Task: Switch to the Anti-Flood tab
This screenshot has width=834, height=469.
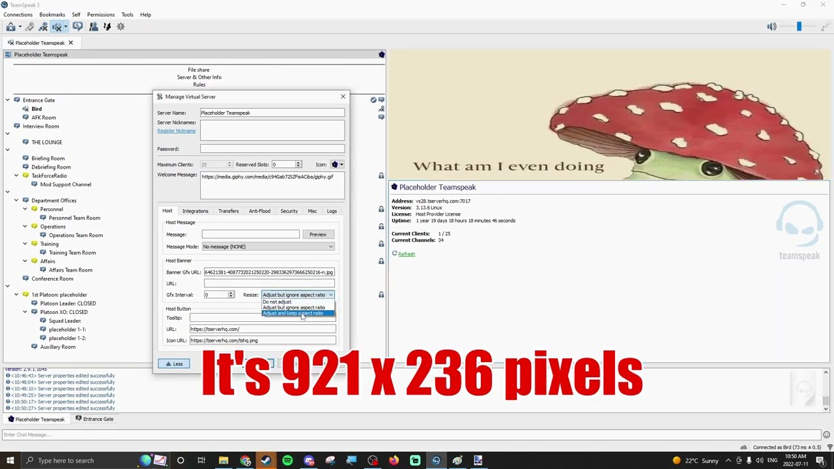Action: point(259,211)
